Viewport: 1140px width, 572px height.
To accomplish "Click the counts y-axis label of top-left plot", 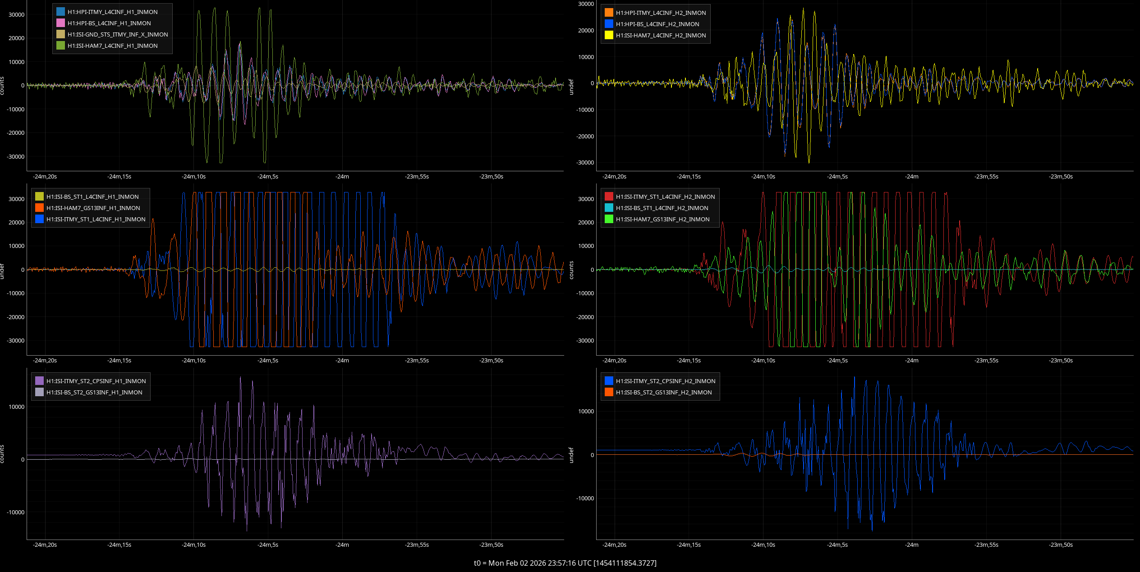I will 2,86.
